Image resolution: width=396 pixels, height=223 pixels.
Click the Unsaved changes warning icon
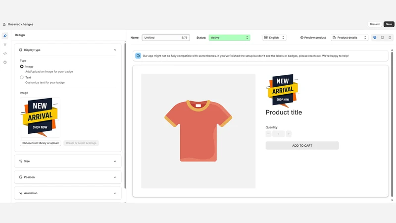tap(4, 24)
